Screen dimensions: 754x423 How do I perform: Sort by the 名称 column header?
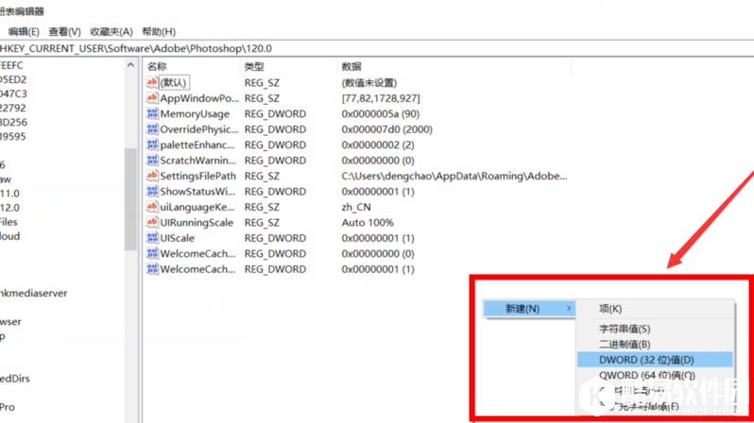(x=158, y=67)
